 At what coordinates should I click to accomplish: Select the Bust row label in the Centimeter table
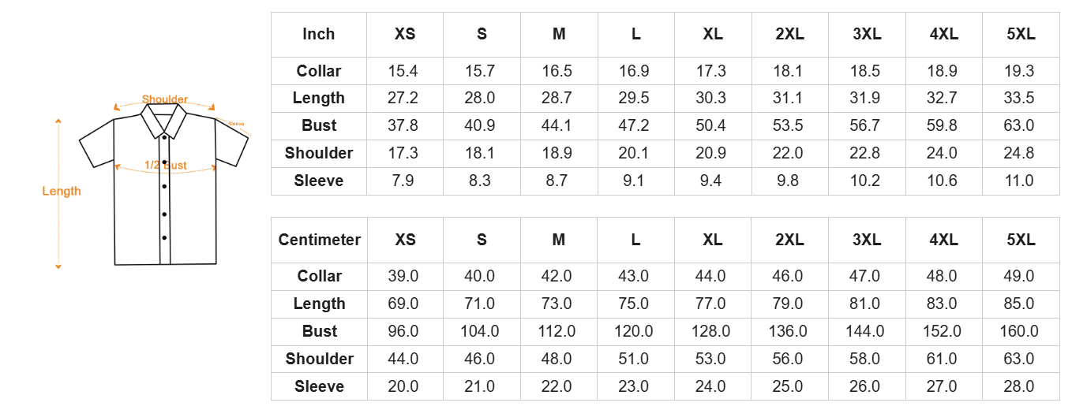(x=319, y=331)
